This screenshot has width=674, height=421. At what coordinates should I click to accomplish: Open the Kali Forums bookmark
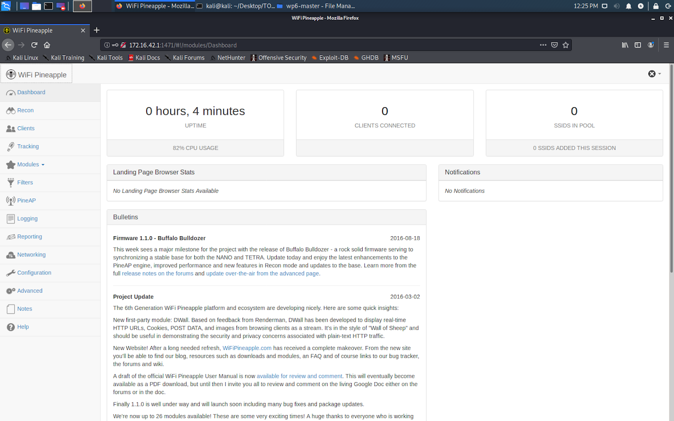click(185, 58)
